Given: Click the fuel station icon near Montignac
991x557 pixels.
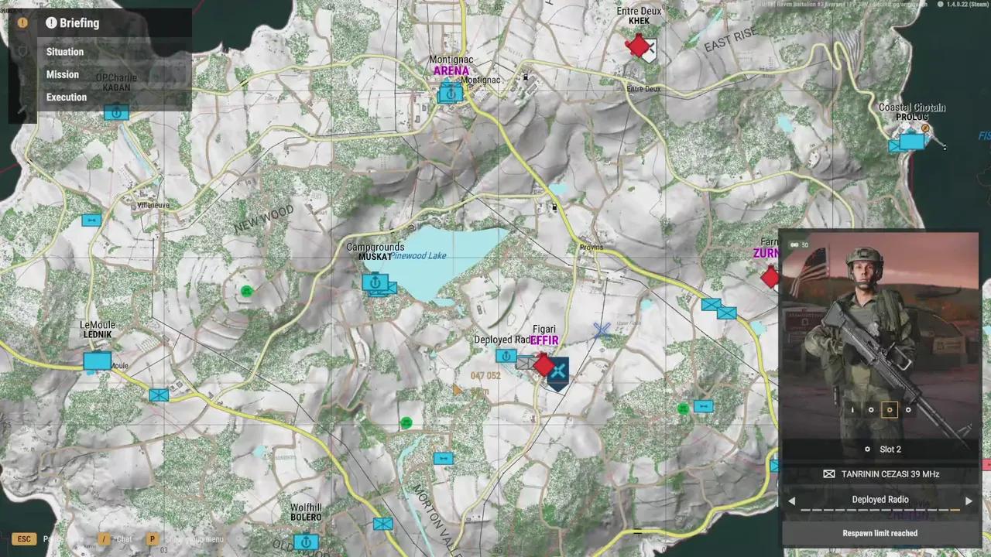Looking at the screenshot, I should coord(526,77).
